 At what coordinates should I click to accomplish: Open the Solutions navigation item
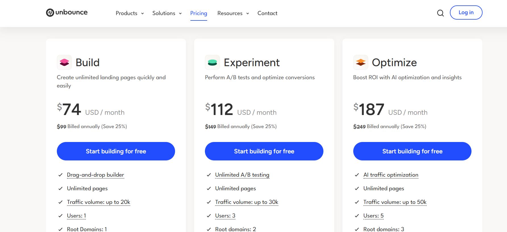[x=164, y=13]
